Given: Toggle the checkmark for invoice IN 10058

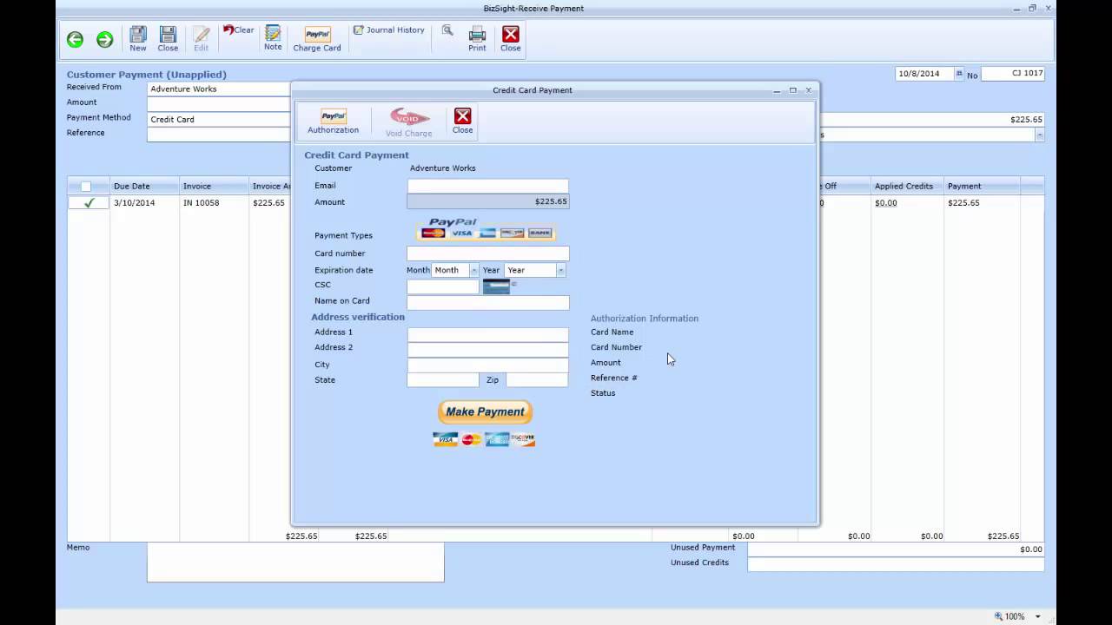Looking at the screenshot, I should [x=89, y=203].
